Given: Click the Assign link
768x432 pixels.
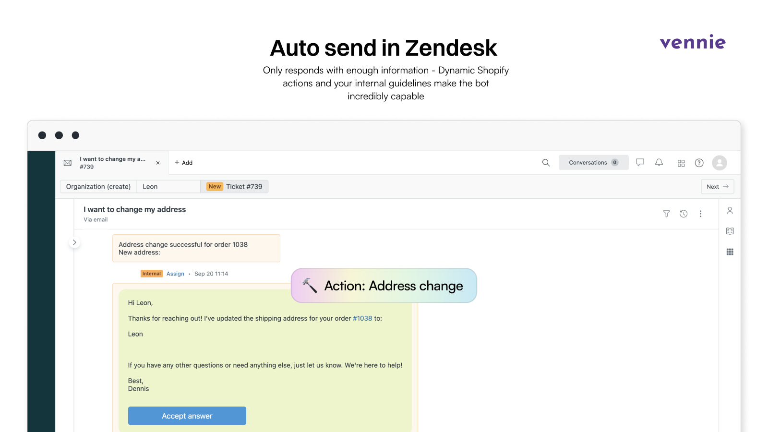Looking at the screenshot, I should [x=175, y=274].
